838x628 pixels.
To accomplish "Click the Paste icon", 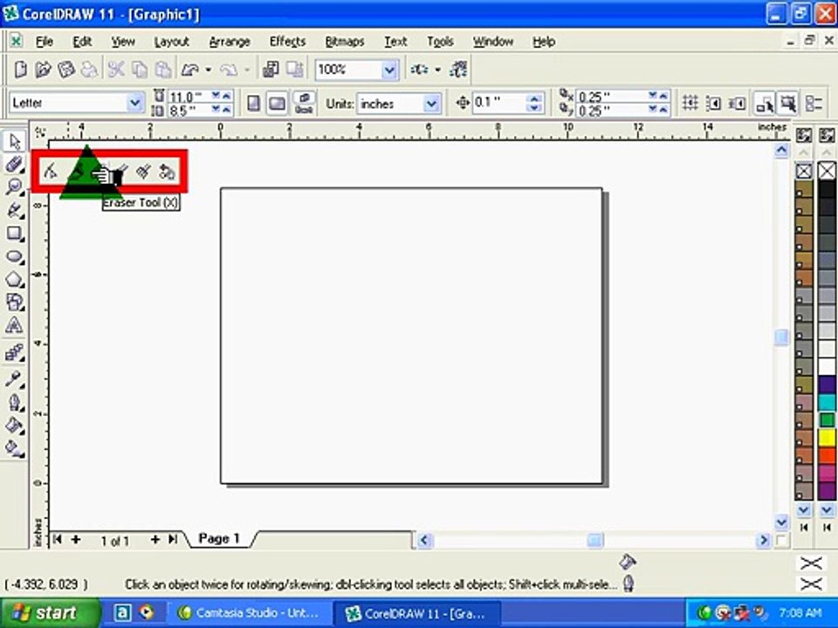I will 163,70.
